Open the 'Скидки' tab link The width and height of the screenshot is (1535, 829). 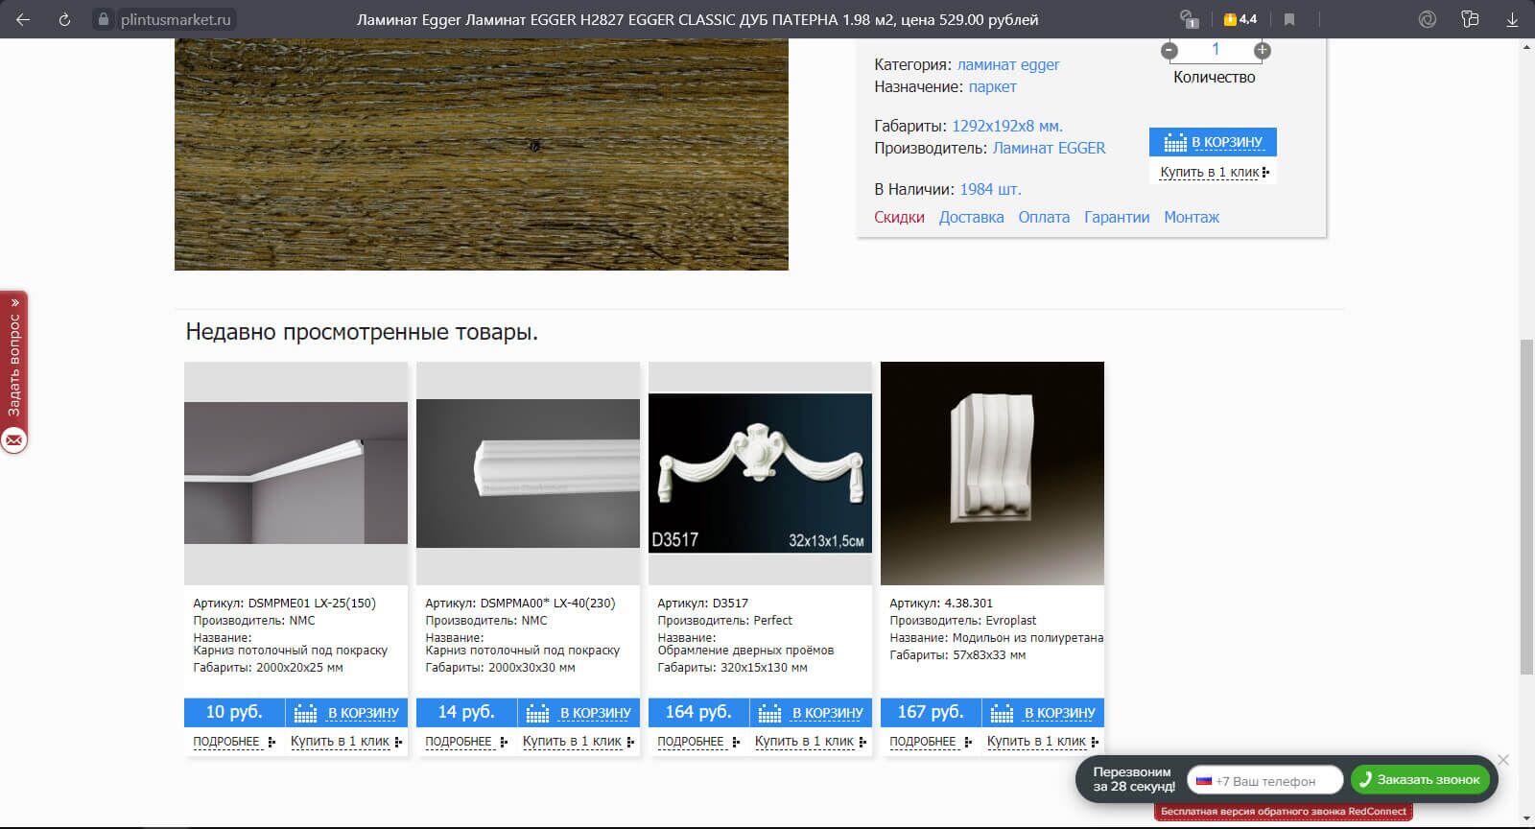click(x=899, y=218)
